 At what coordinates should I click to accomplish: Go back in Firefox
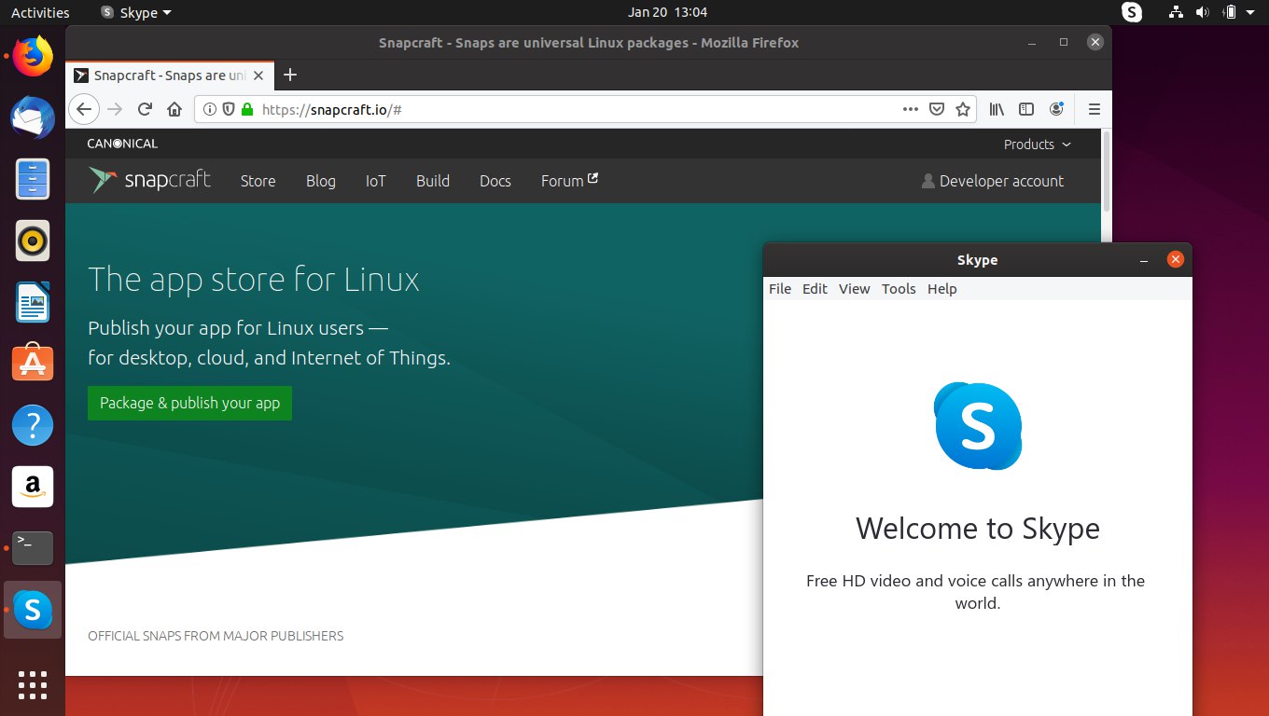click(x=83, y=109)
